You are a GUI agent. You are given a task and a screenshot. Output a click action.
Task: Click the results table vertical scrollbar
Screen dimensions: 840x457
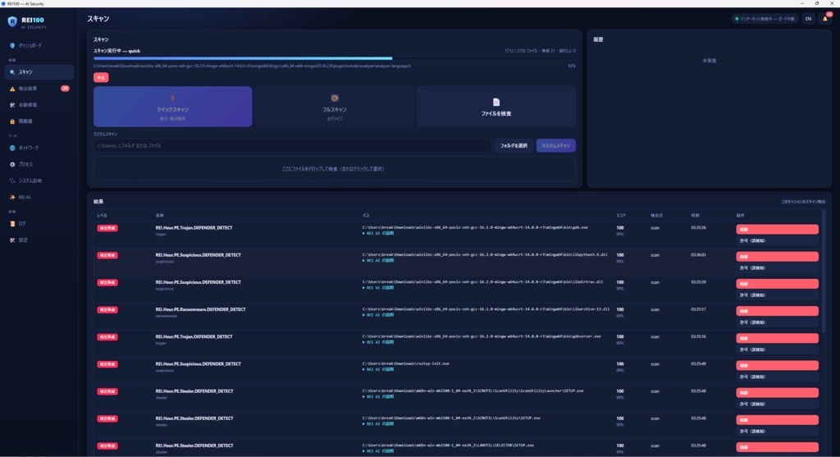[824, 271]
